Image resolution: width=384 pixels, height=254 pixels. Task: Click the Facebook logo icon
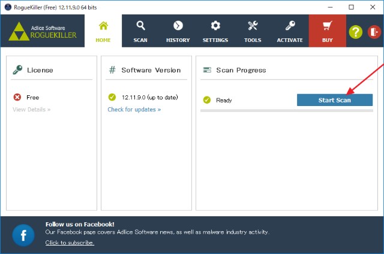tap(23, 234)
